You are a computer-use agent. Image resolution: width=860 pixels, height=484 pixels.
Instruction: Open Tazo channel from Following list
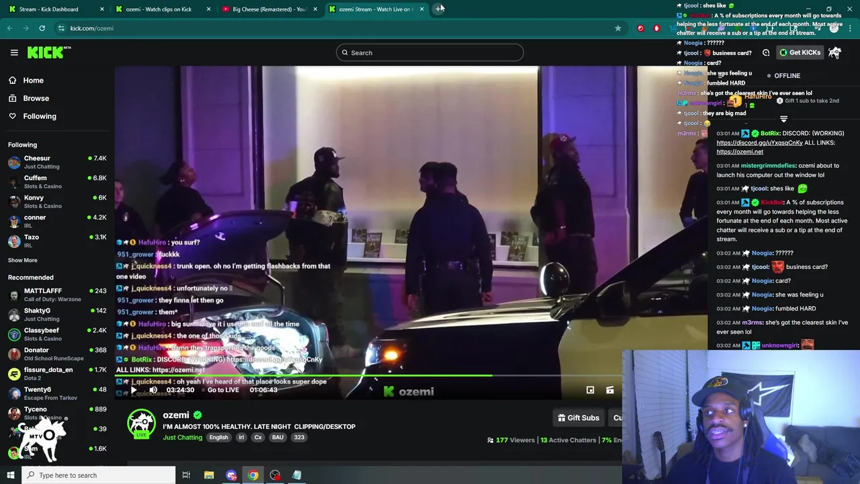coord(57,241)
